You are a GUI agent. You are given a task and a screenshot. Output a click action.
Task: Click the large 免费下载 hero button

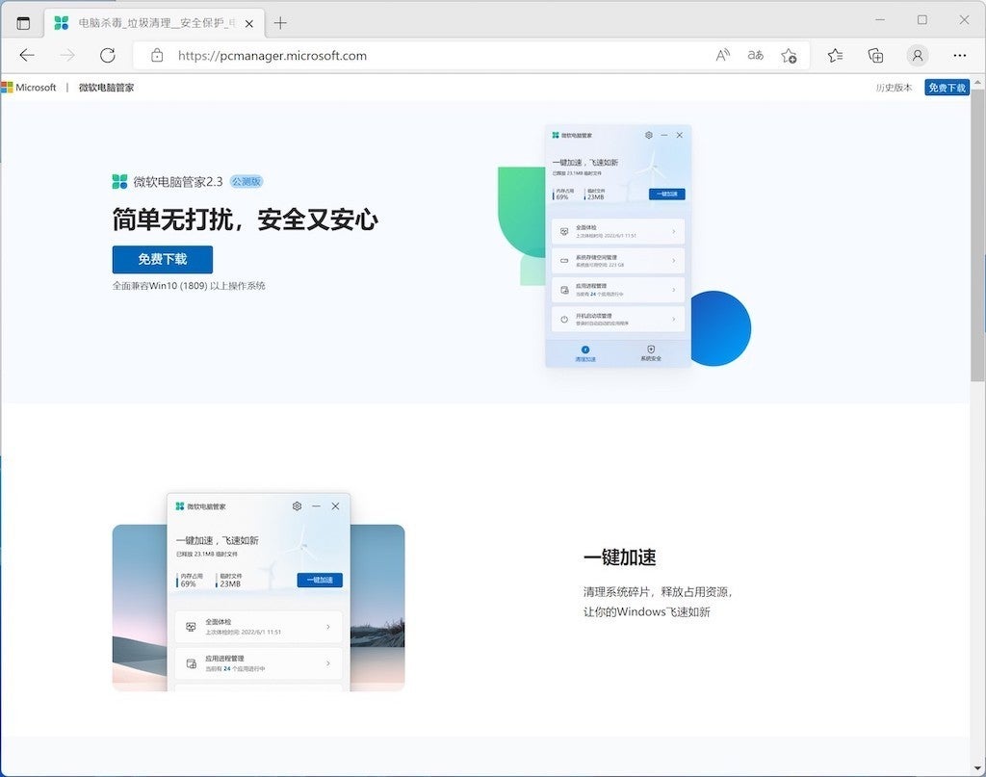[x=162, y=259]
